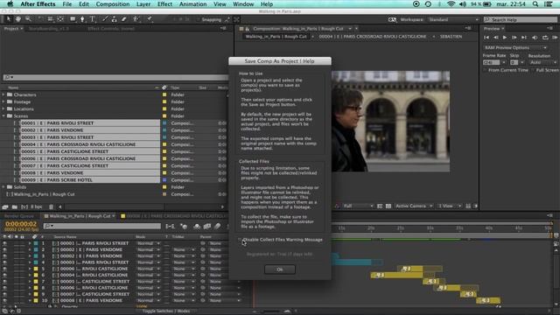Select the Puppet Pin tool
560x315 pixels.
(x=150, y=19)
